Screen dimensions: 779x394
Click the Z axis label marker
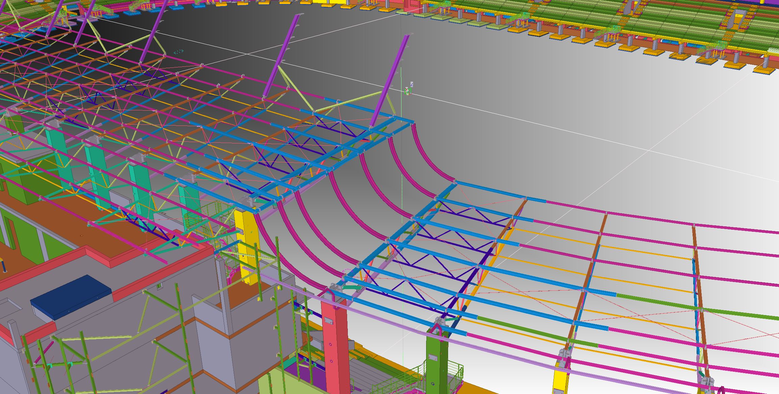[412, 84]
